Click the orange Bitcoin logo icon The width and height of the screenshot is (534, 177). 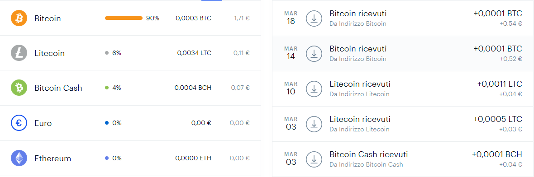19,18
